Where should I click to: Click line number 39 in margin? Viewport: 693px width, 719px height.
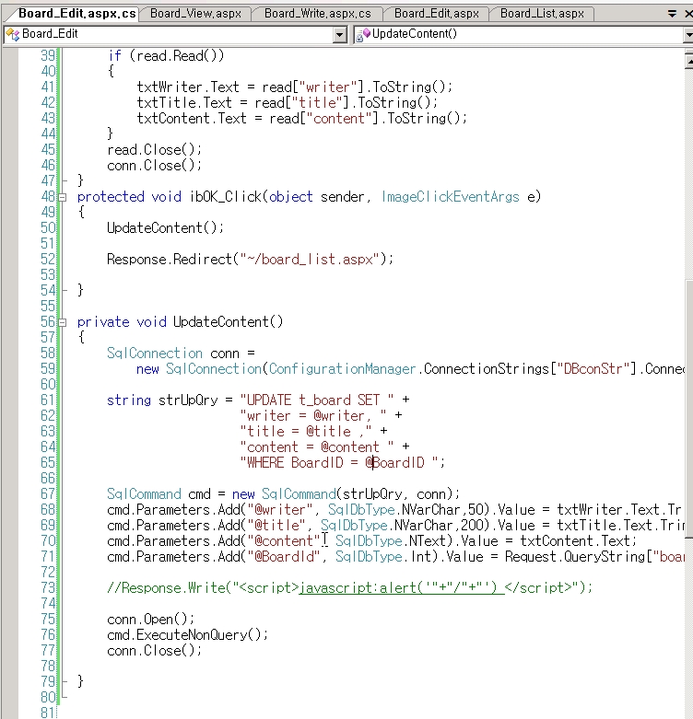(48, 55)
